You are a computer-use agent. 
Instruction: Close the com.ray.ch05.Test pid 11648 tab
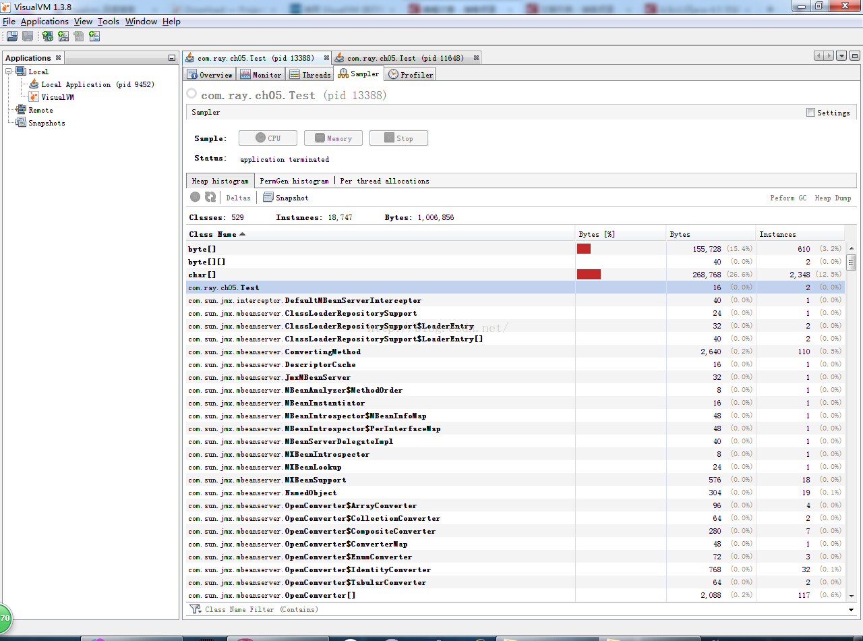(x=476, y=58)
